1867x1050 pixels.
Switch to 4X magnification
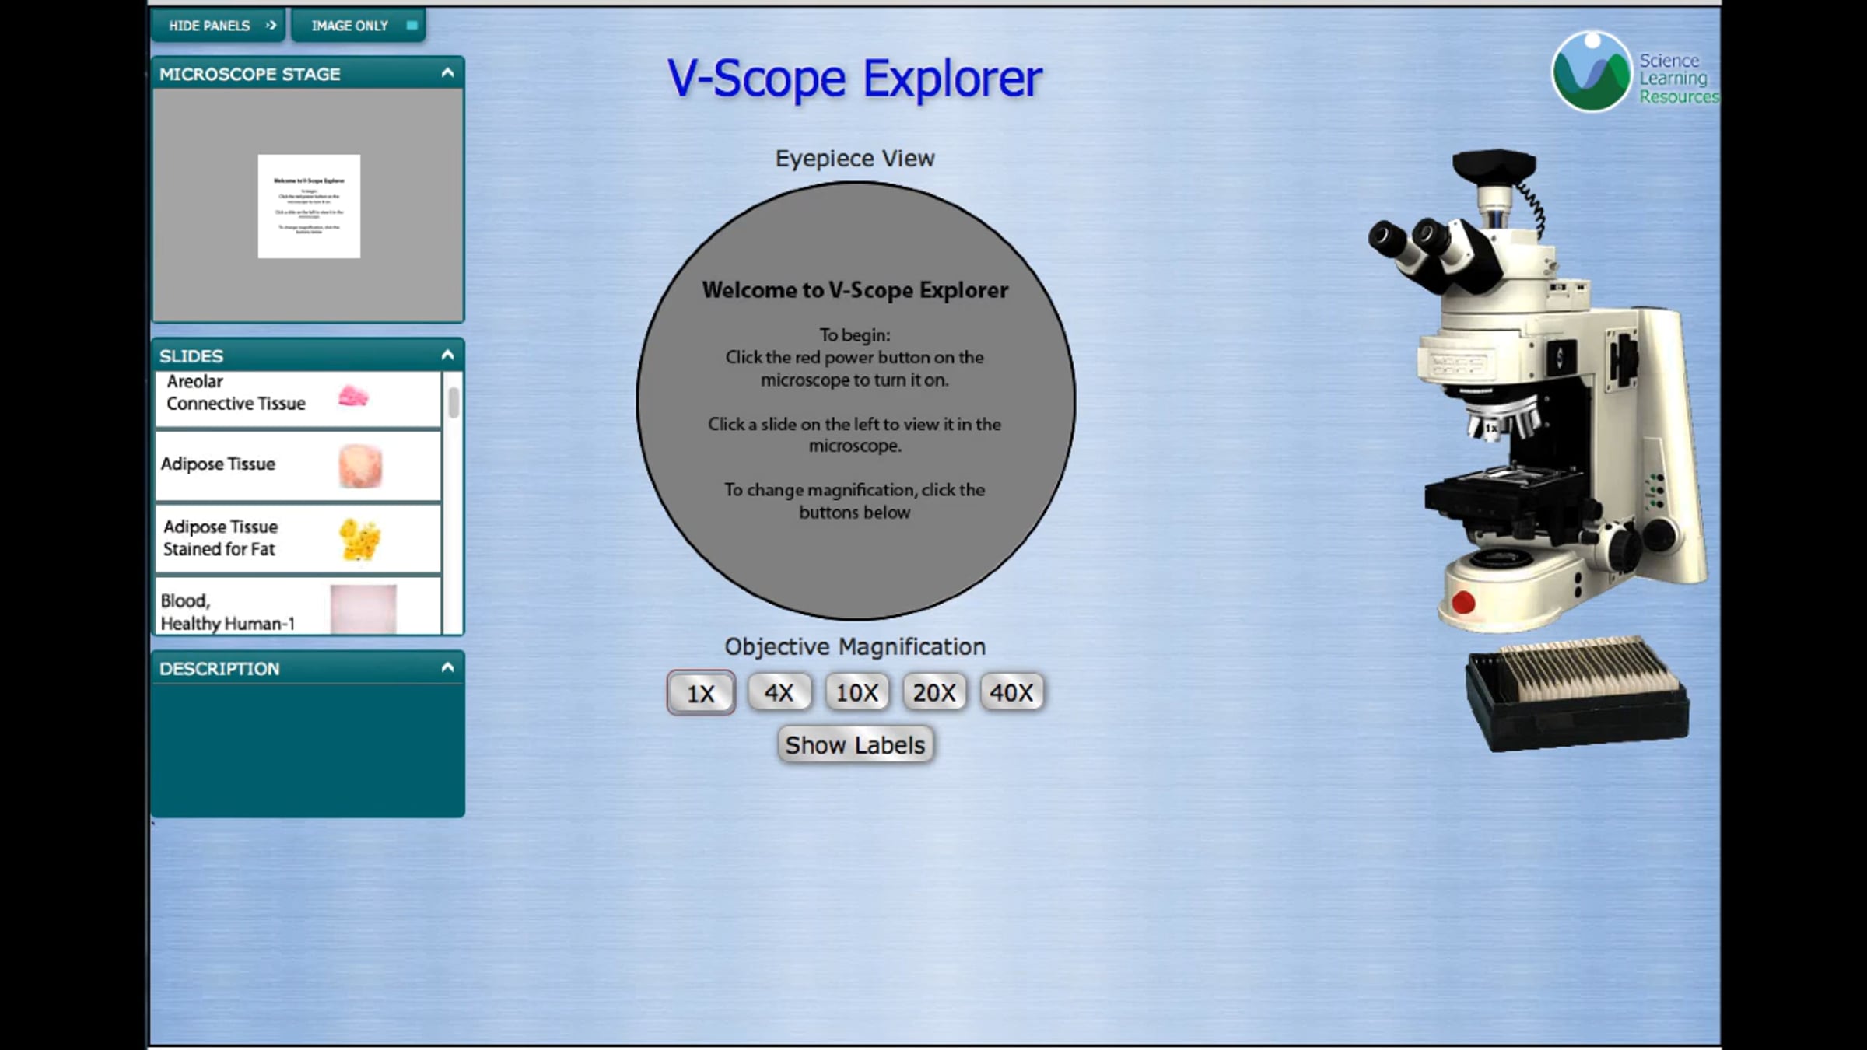tap(779, 691)
